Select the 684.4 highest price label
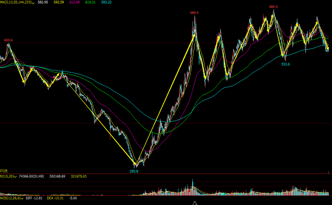Screen dimensions: 332x205 (x=273, y=7)
